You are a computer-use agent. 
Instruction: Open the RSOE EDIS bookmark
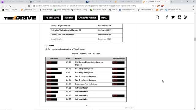[x=80, y=10]
